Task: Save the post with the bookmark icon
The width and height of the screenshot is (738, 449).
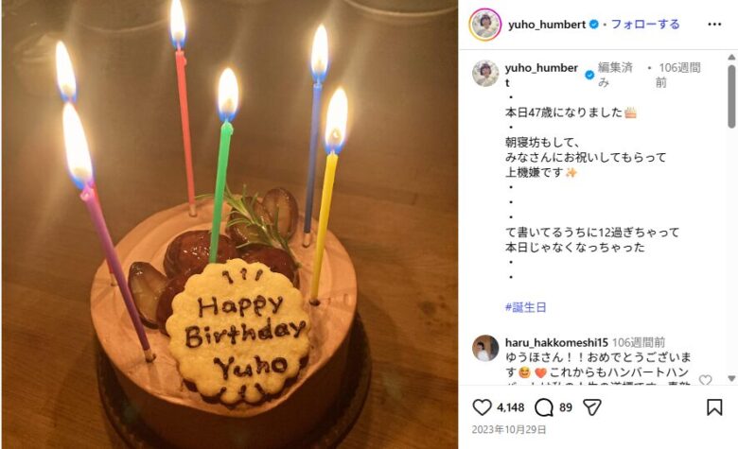Action: click(x=714, y=407)
